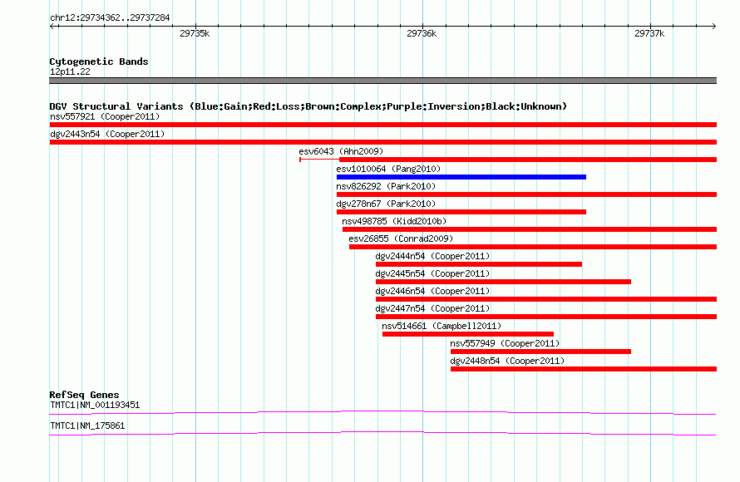The width and height of the screenshot is (740, 482).
Task: Open nsv498785 (Kidd2010b) label
Action: (x=394, y=221)
